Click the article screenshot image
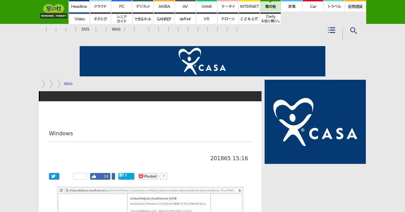This screenshot has height=212, width=405. (150, 200)
